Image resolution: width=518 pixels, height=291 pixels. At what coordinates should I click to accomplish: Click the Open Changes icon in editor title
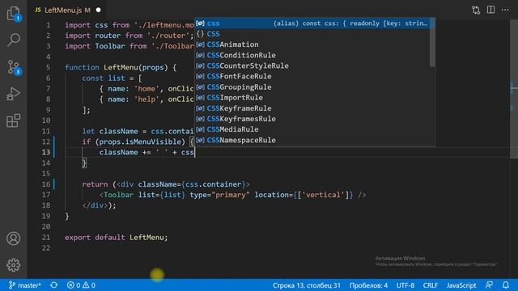point(476,10)
